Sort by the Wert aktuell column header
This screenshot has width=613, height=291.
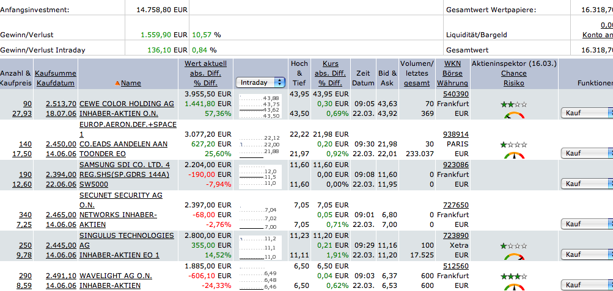(205, 63)
